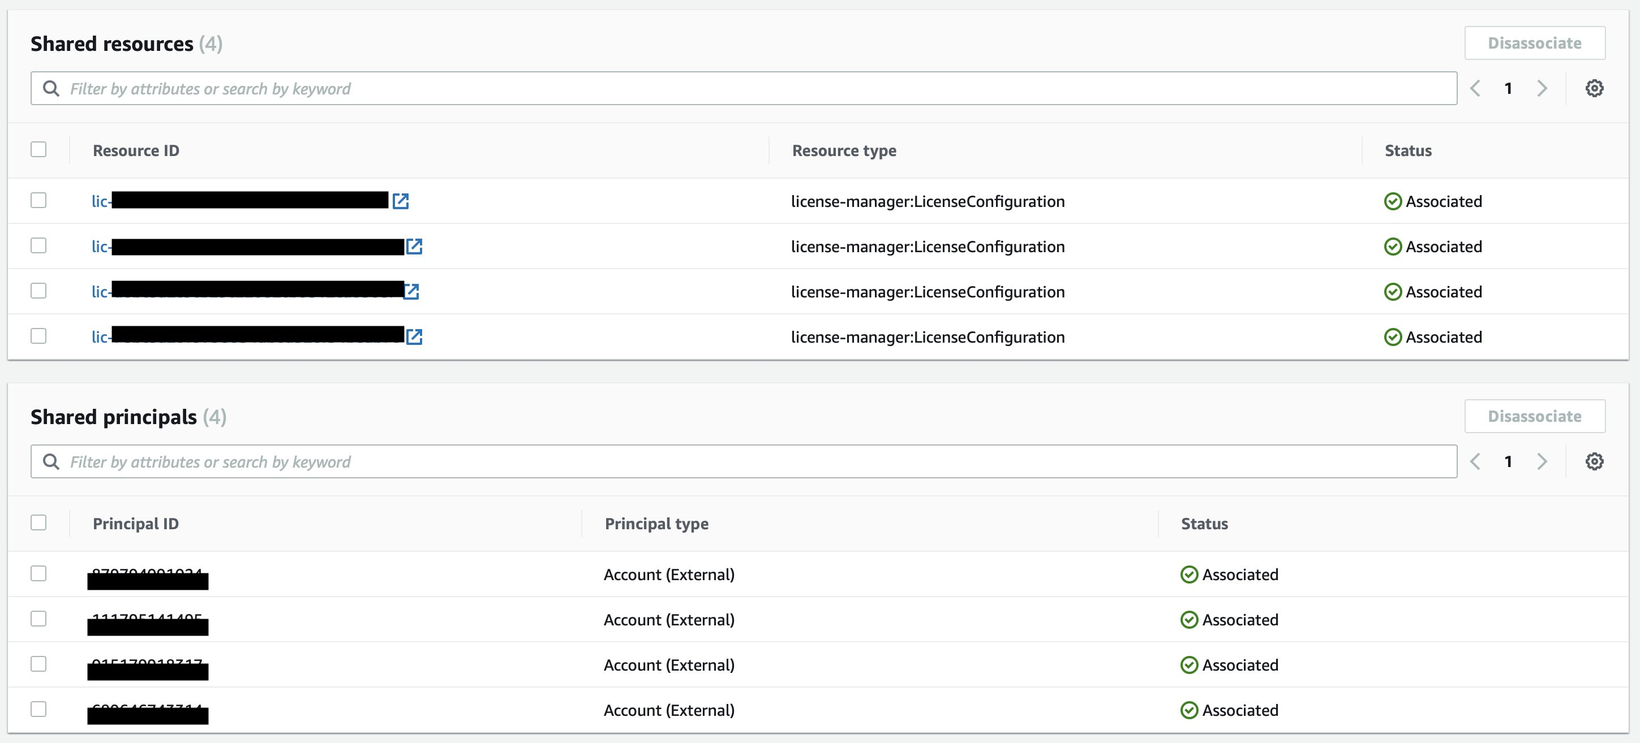
Task: Open the search icon in Shared resources filter
Action: tap(51, 88)
